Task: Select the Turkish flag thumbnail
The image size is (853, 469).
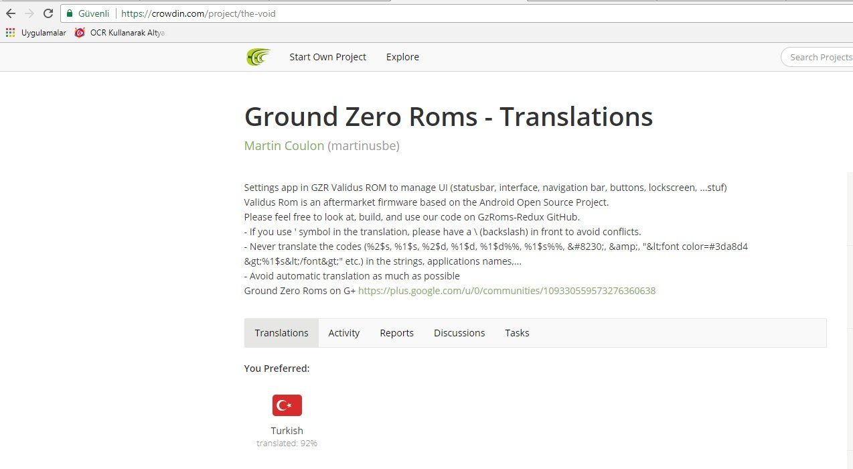Action: tap(287, 405)
